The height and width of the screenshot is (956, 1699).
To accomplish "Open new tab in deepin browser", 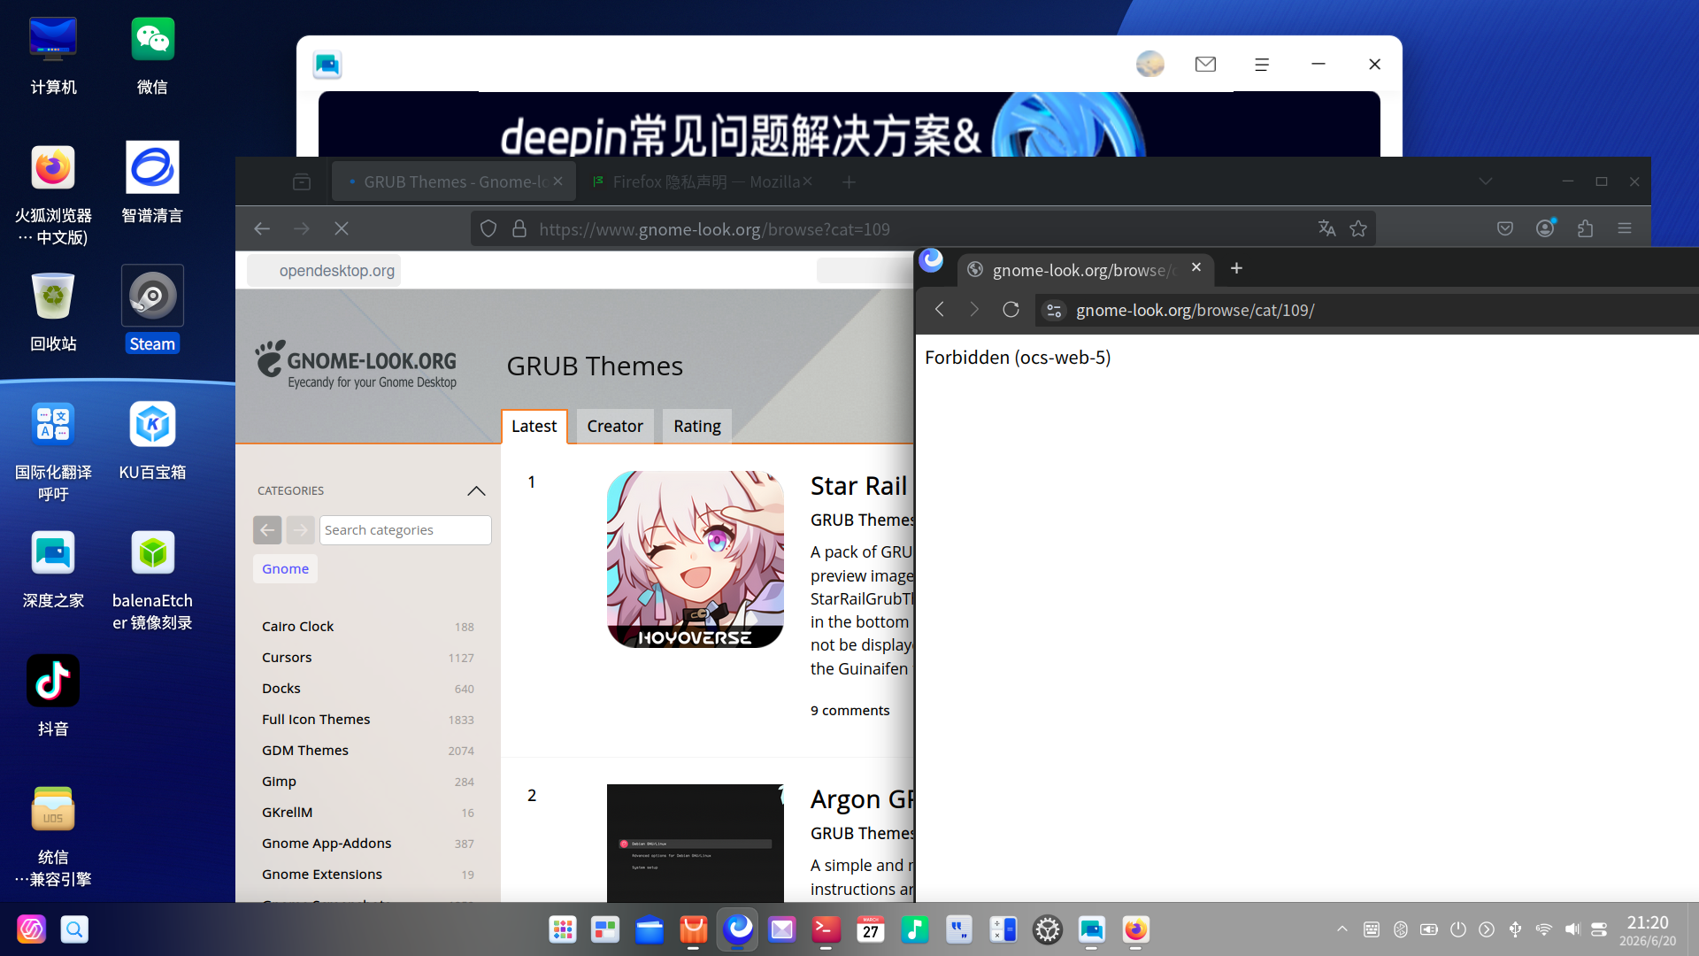I will [1237, 268].
